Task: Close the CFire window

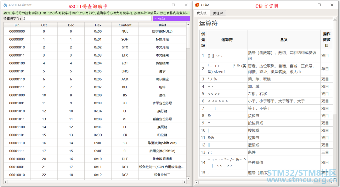Action: click(332, 5)
